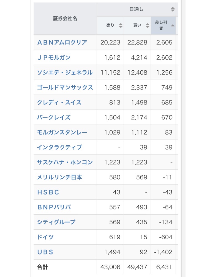The height and width of the screenshot is (277, 208).
Task: Open ドイツ broker link
Action: tap(45, 237)
